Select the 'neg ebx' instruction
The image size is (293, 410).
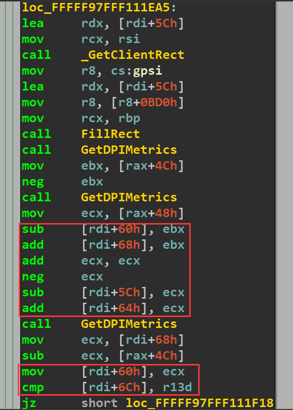click(x=62, y=182)
